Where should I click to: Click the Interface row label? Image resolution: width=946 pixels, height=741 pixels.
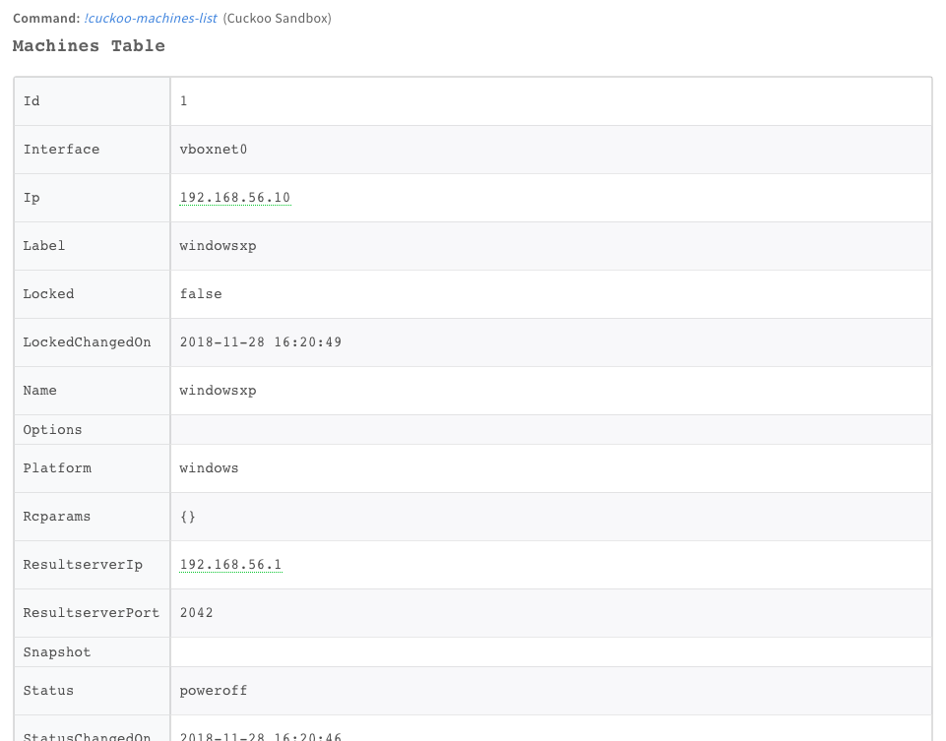pos(61,150)
